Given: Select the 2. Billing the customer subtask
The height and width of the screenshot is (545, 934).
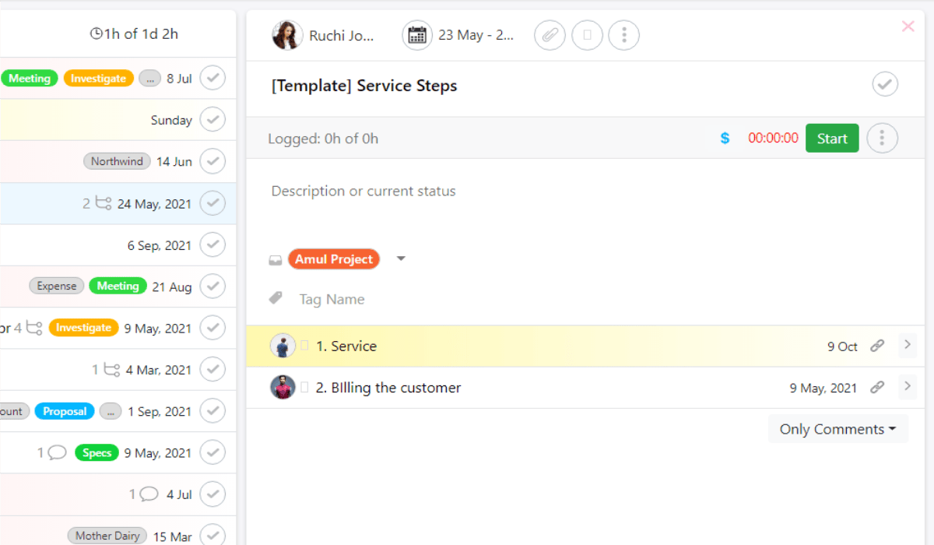Looking at the screenshot, I should point(388,388).
